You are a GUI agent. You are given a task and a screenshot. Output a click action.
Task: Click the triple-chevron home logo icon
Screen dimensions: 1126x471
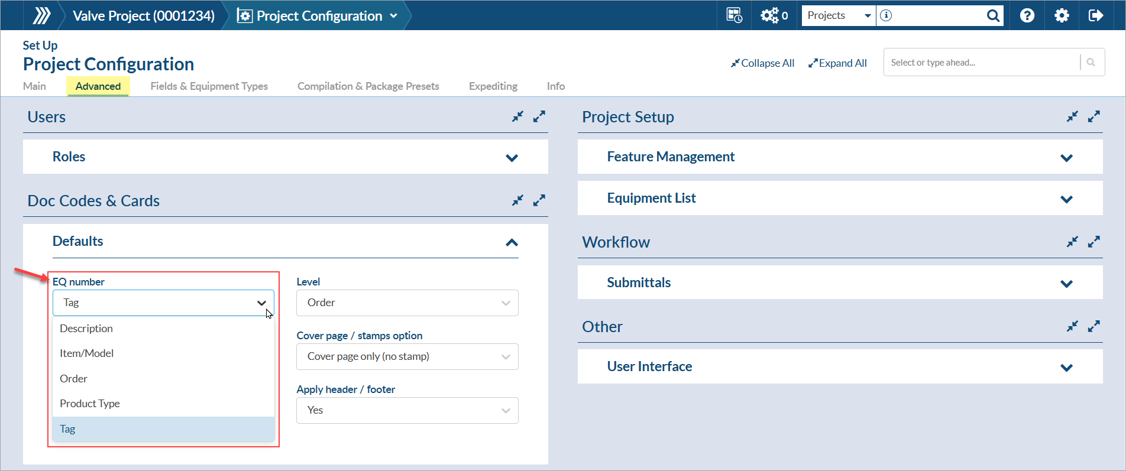click(x=41, y=15)
